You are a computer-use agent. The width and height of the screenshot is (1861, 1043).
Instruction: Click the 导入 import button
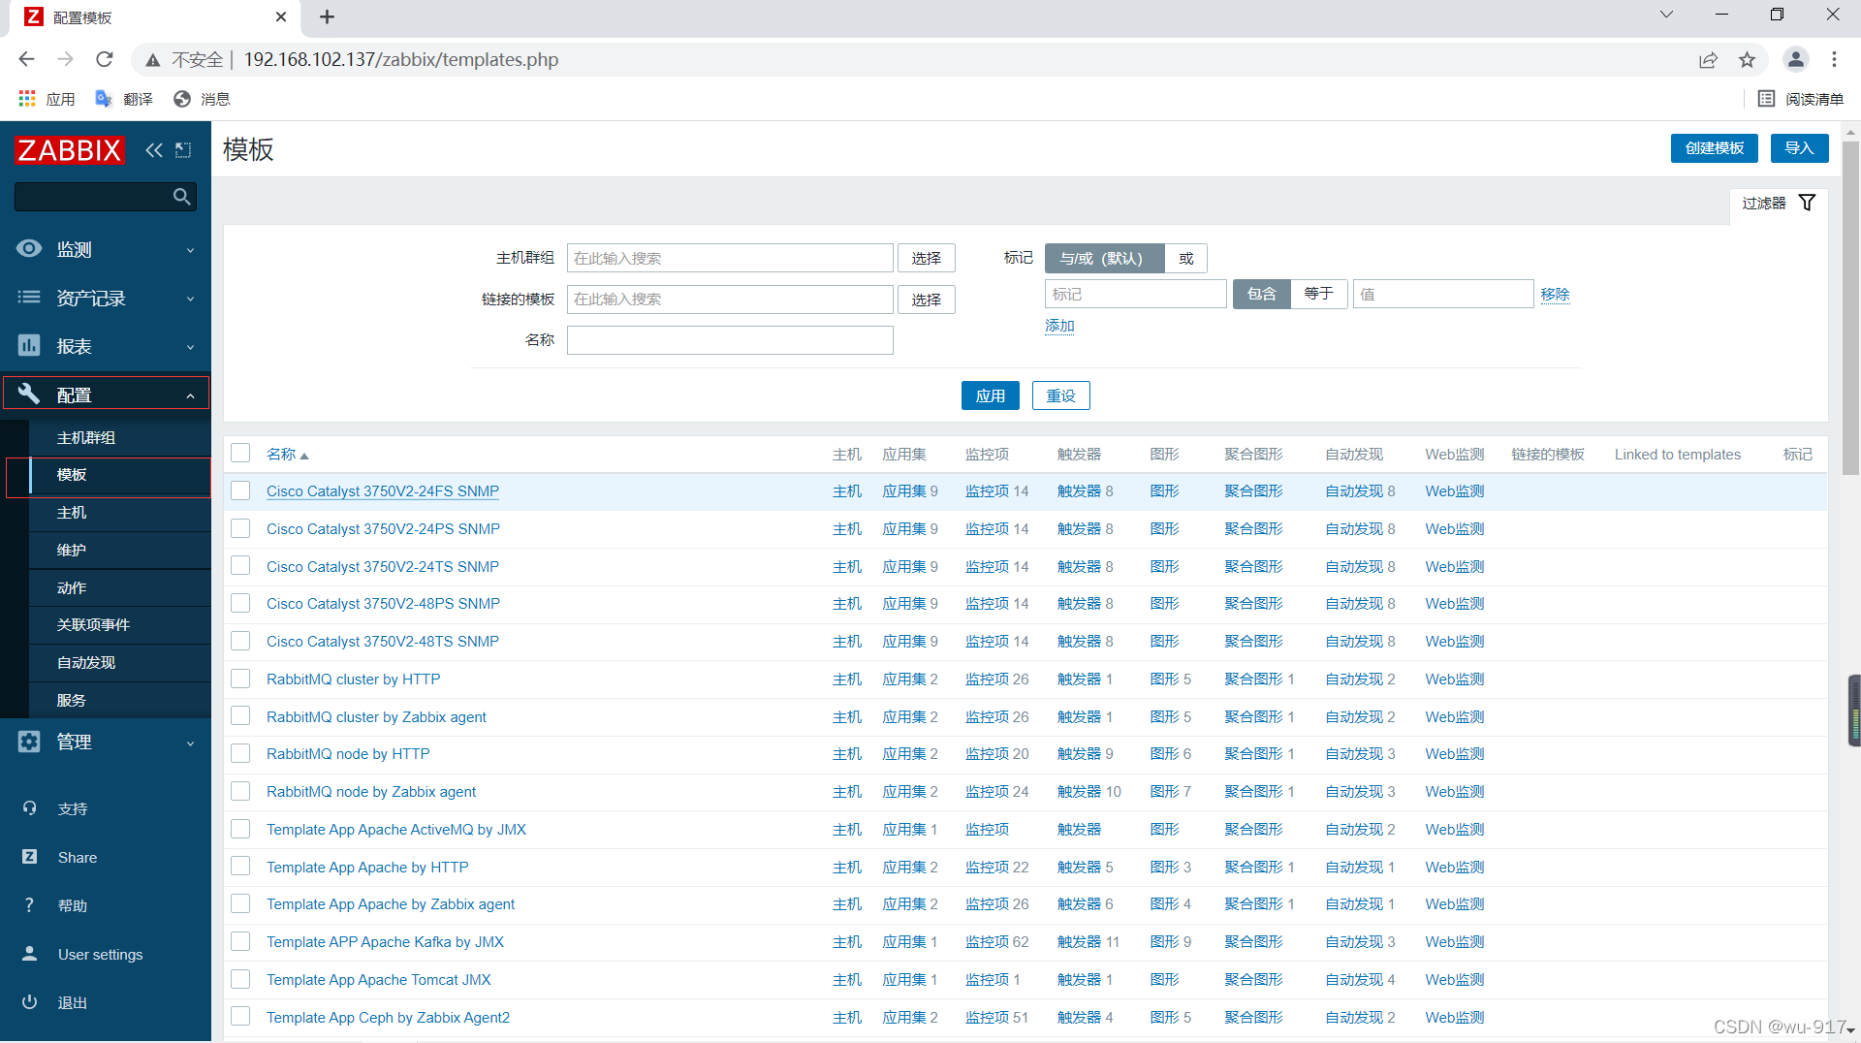click(x=1799, y=148)
